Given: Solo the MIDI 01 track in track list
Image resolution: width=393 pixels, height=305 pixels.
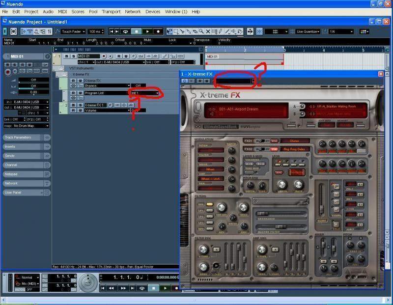Looking at the screenshot, I should tap(75, 57).
